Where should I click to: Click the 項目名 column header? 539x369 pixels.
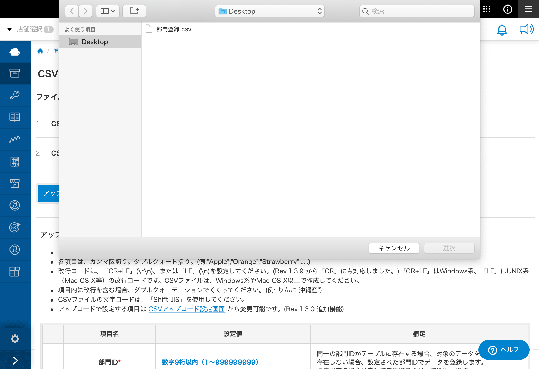pos(109,334)
